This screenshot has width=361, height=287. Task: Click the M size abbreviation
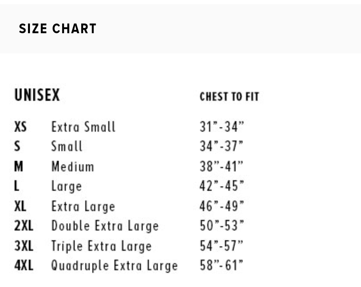point(19,166)
